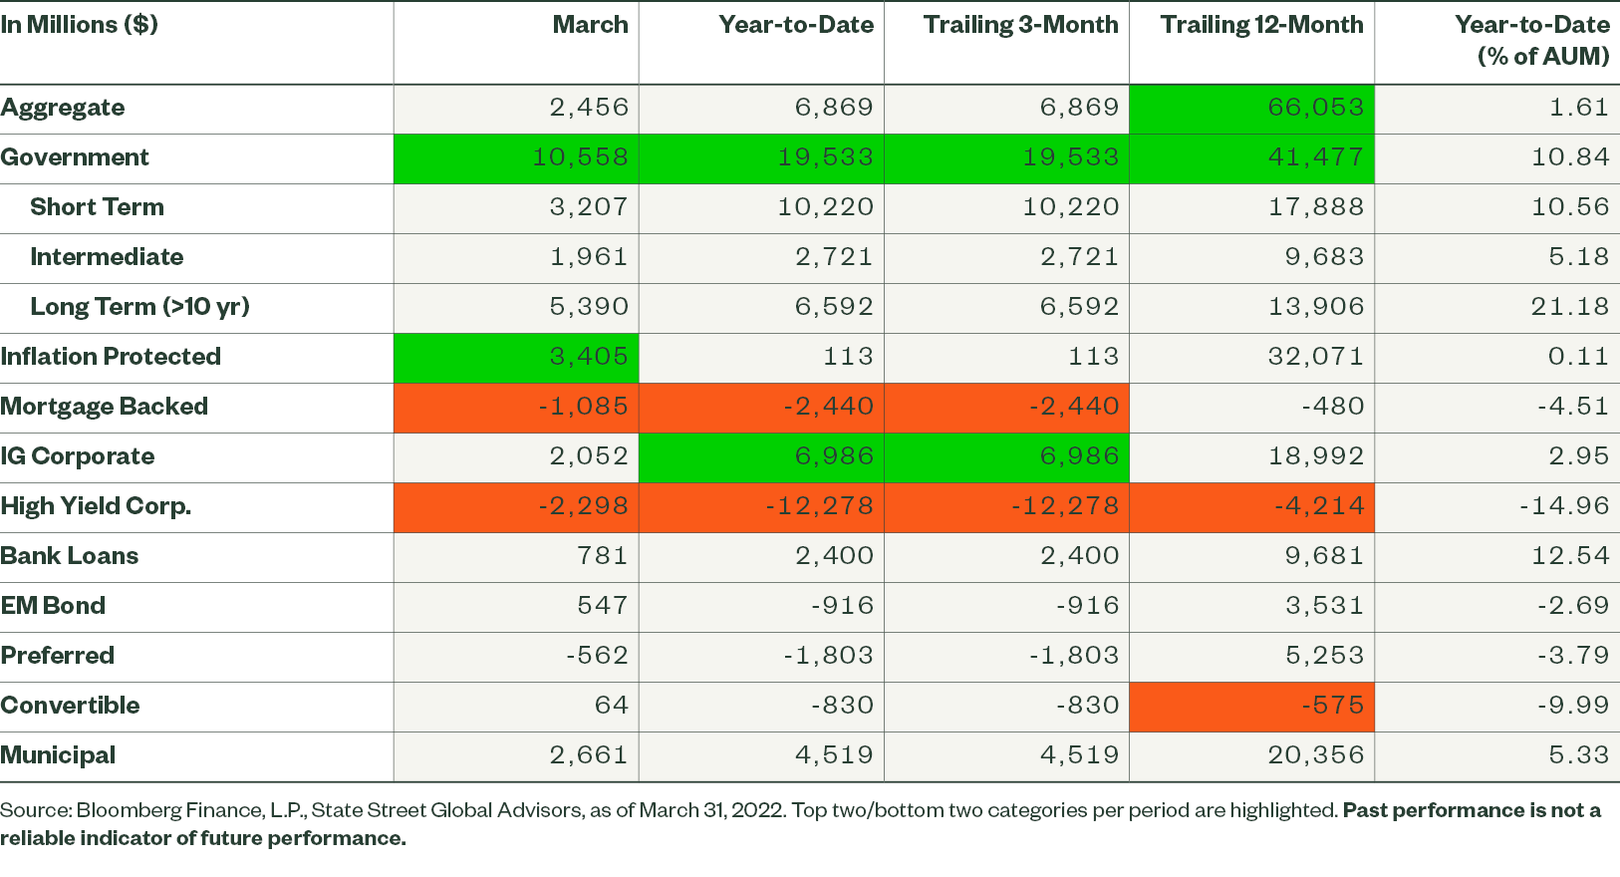Select the green Inflation Protected 3,405 cell

(x=588, y=357)
